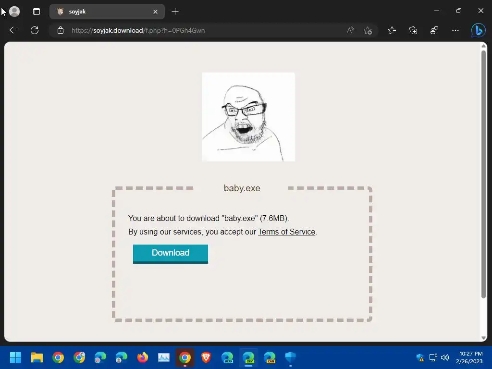Viewport: 492px width, 369px height.
Task: Open Edge Settings and more menu
Action: (x=455, y=30)
